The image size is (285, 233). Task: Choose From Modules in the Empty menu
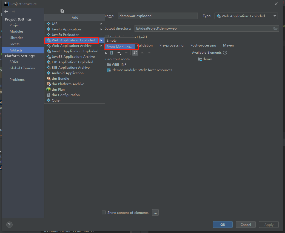[x=120, y=47]
